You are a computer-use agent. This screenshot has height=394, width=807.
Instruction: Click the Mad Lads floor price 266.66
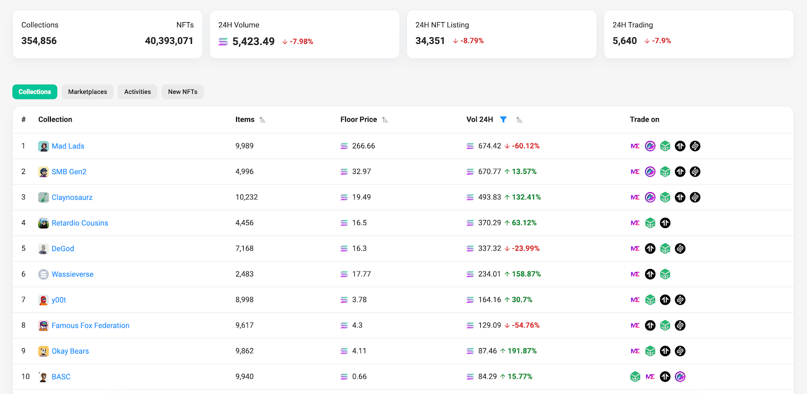364,146
